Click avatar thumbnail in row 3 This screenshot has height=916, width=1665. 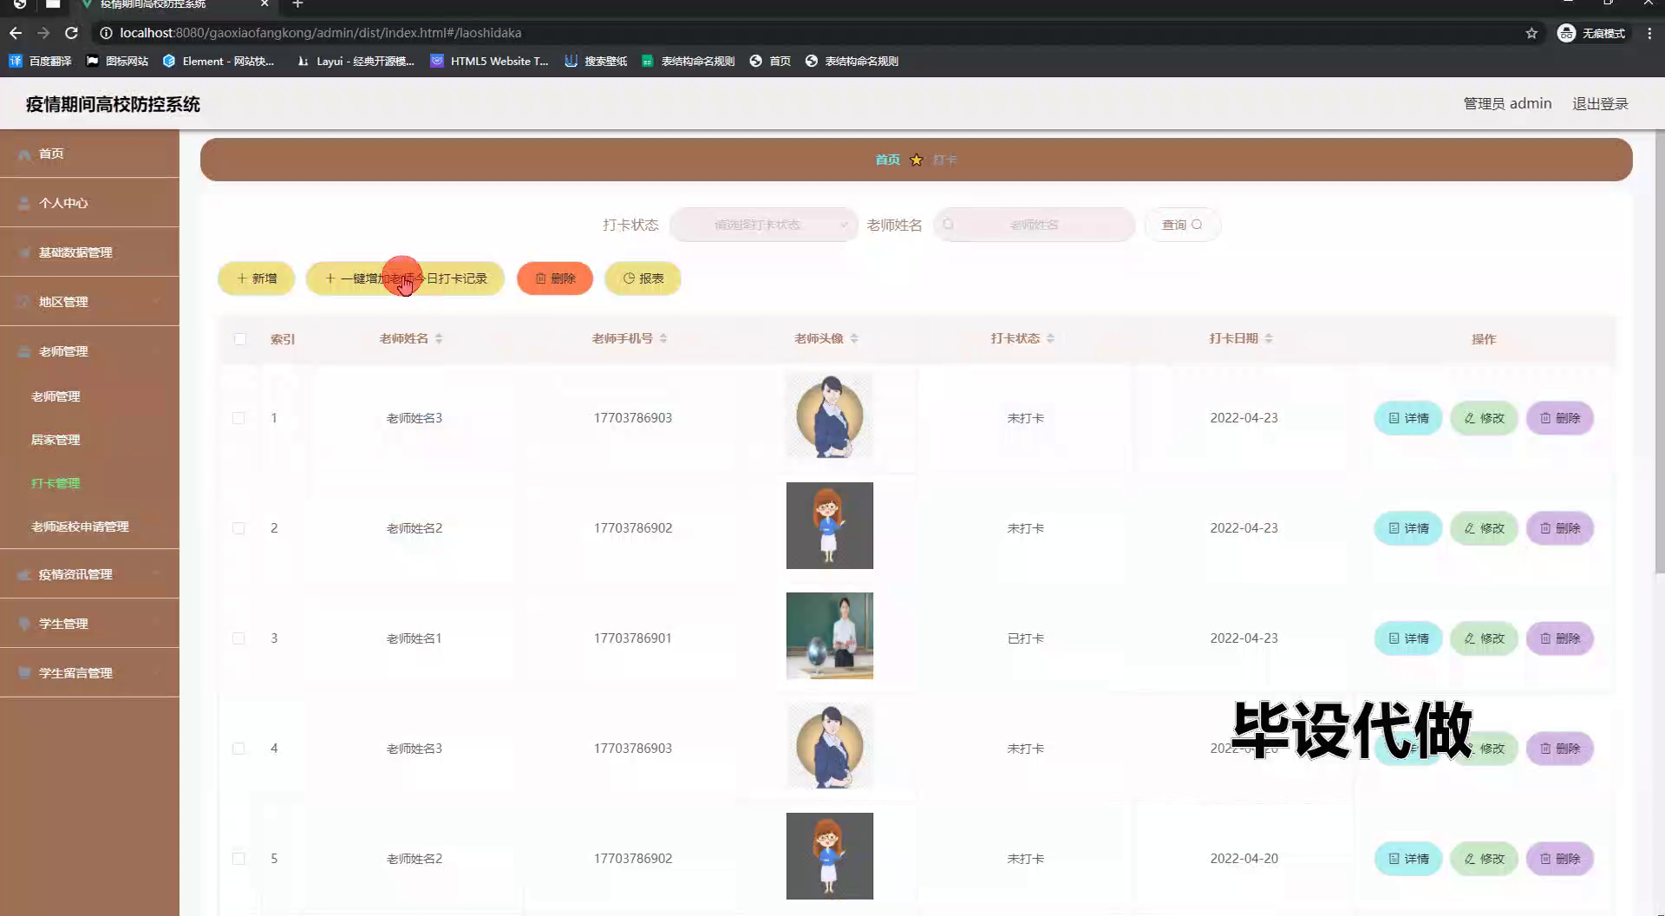[830, 636]
